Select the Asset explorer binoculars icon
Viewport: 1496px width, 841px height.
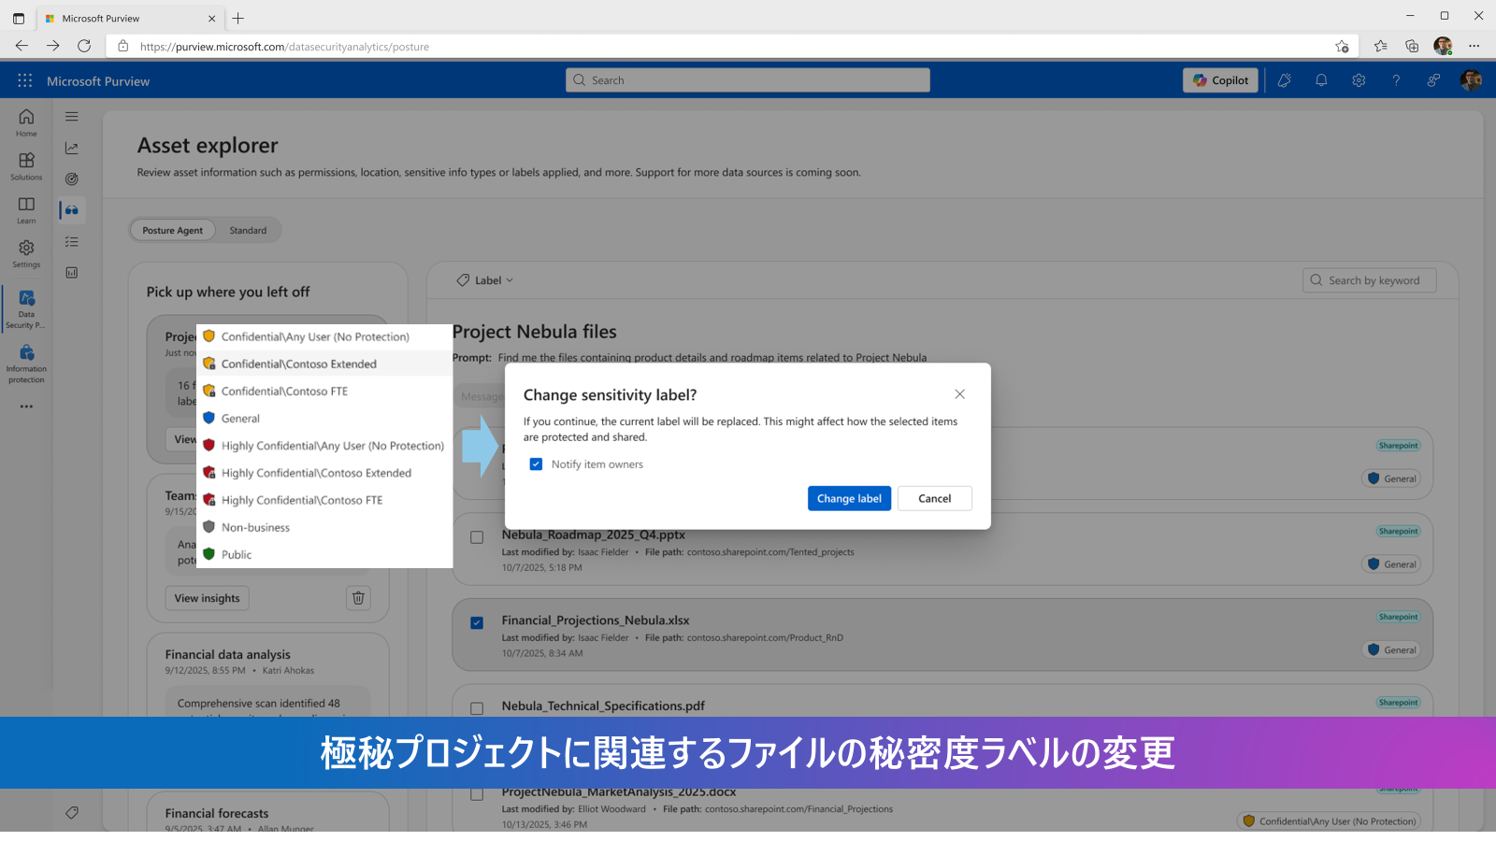[72, 210]
